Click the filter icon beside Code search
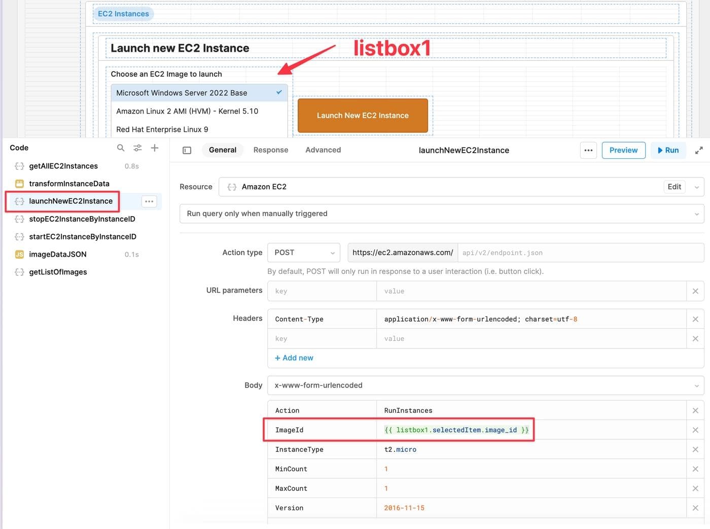710x529 pixels. tap(137, 148)
